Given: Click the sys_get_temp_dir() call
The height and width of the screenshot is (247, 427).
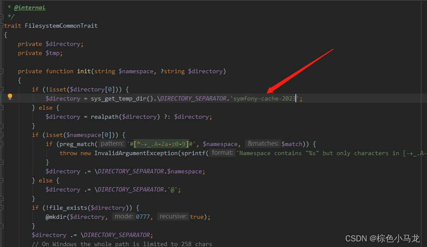Looking at the screenshot, I should tap(122, 98).
